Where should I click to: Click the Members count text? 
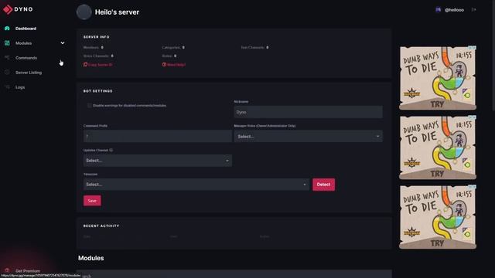94,47
